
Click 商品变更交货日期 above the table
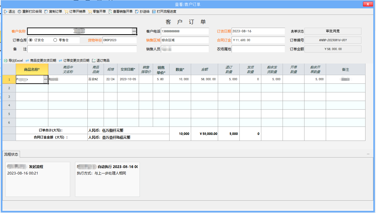[x=41, y=61]
